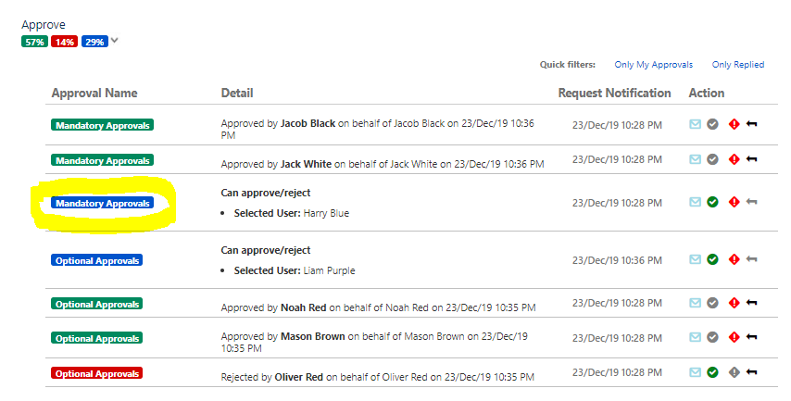Click the blue 29% pending badge
This screenshot has height=401, width=791.
click(x=94, y=42)
